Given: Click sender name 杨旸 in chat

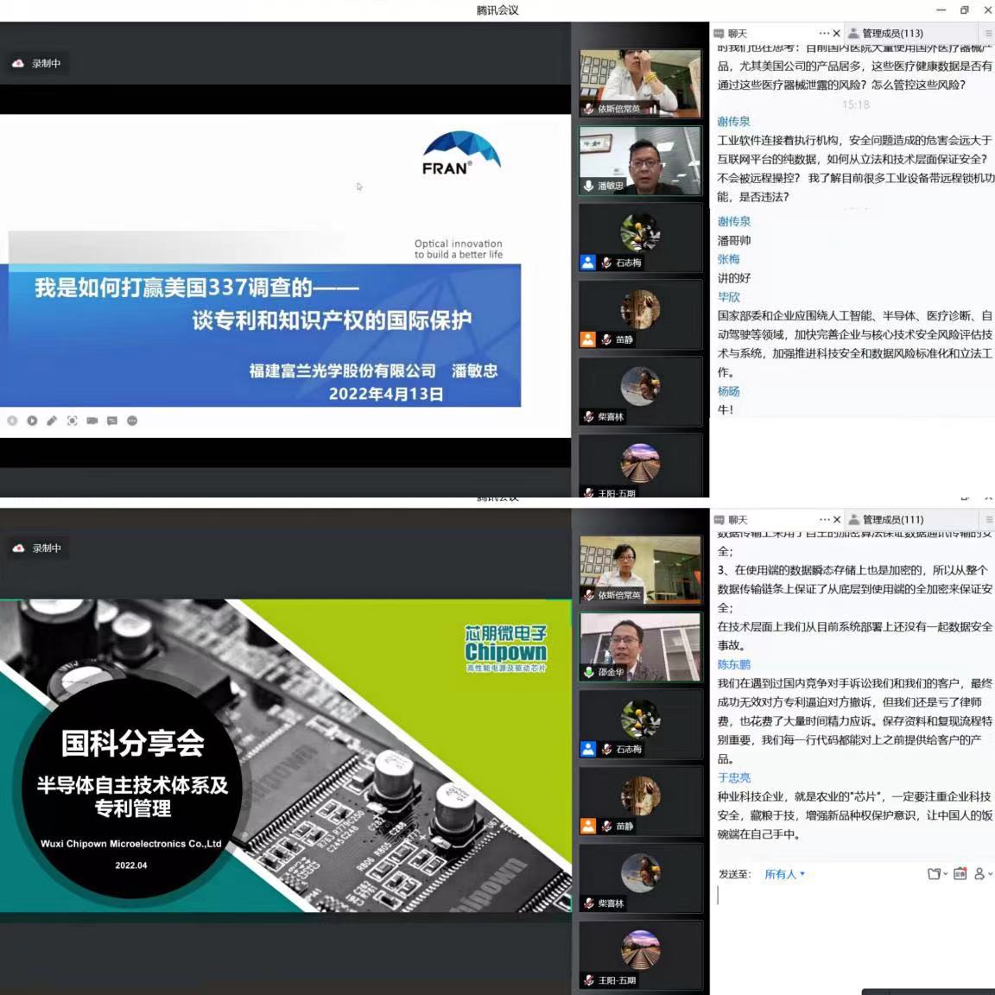Looking at the screenshot, I should [x=728, y=391].
